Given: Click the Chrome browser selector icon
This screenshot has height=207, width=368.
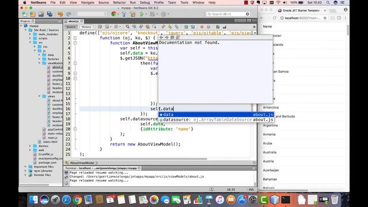Looking at the screenshot, I should [114, 14].
